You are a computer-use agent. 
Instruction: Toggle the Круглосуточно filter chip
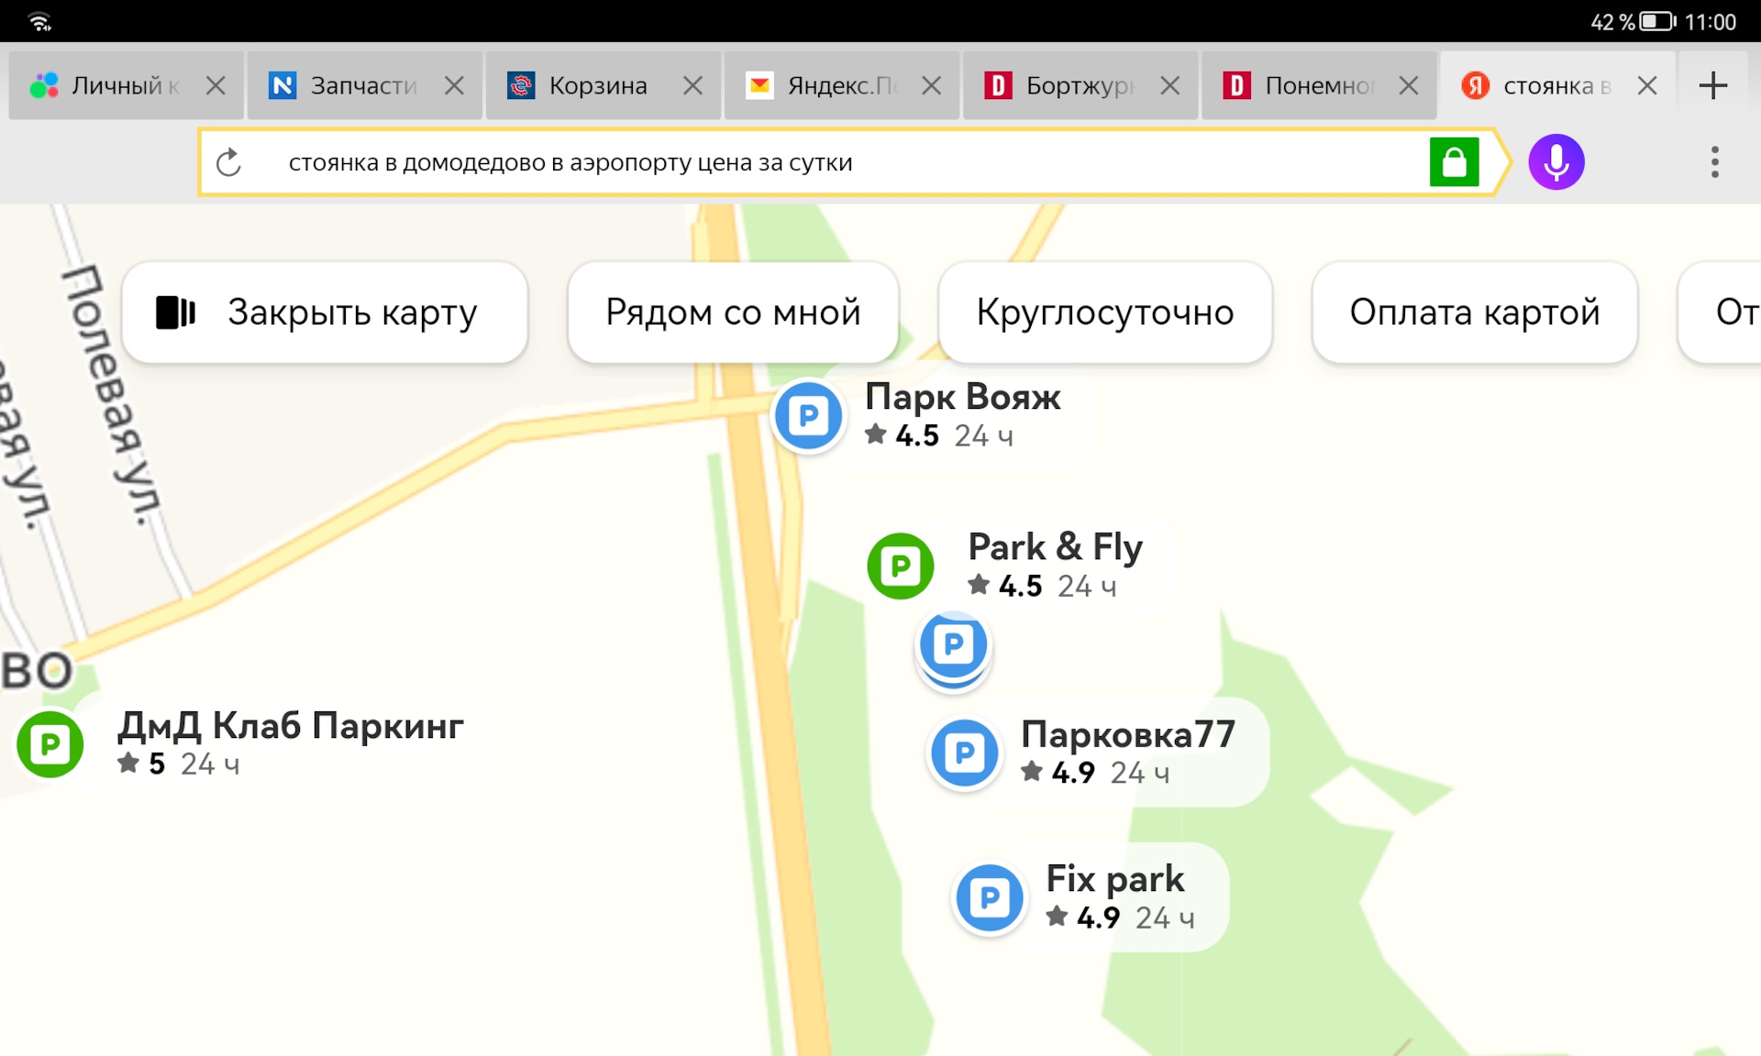coord(1105,313)
